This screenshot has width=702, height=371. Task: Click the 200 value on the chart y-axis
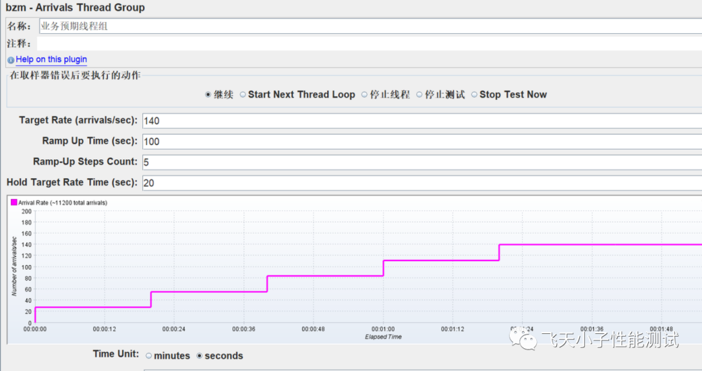click(27, 211)
